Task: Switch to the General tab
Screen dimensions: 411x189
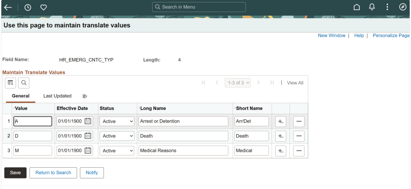Action: (21, 96)
